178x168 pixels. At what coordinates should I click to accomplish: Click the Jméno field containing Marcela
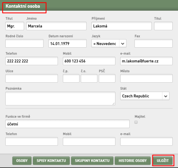pyautogui.click(x=56, y=26)
